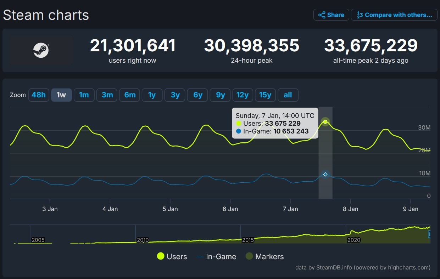Click 2005 in the navigator timeline

coord(38,240)
